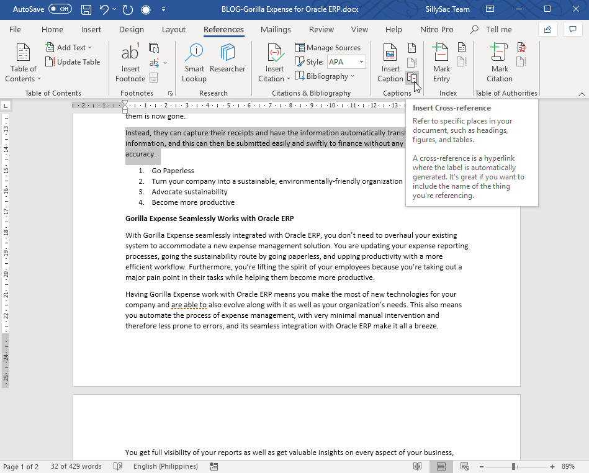Open the Review ribbon tab

coord(321,29)
